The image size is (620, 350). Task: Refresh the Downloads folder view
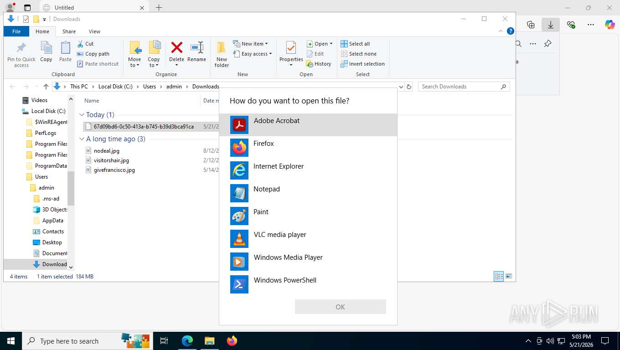[x=409, y=87]
